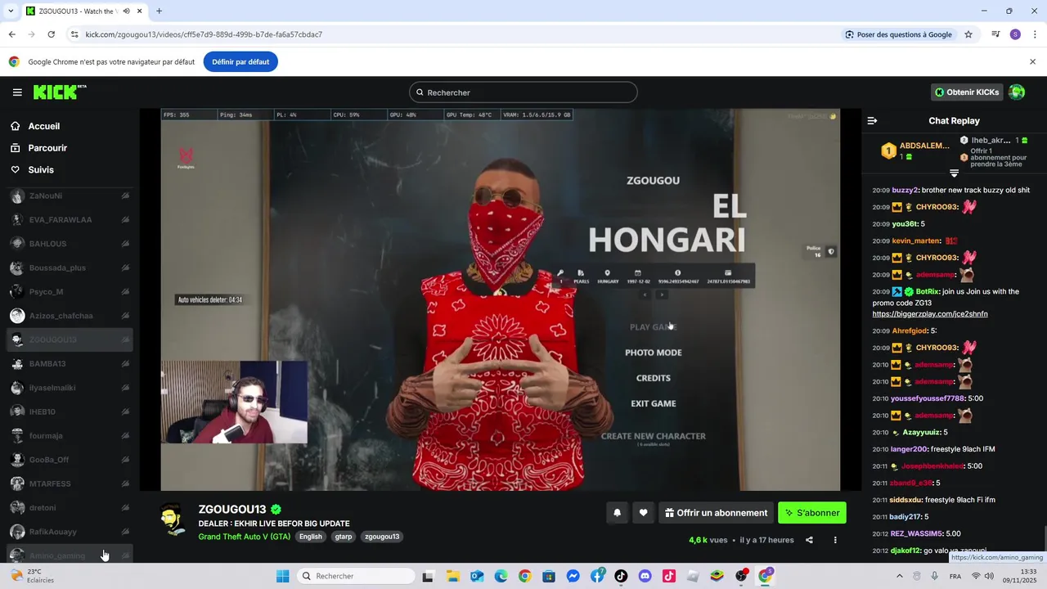Click the ZGOUGOU13 streamer avatar below the video
1047x589 pixels.
pos(172,519)
